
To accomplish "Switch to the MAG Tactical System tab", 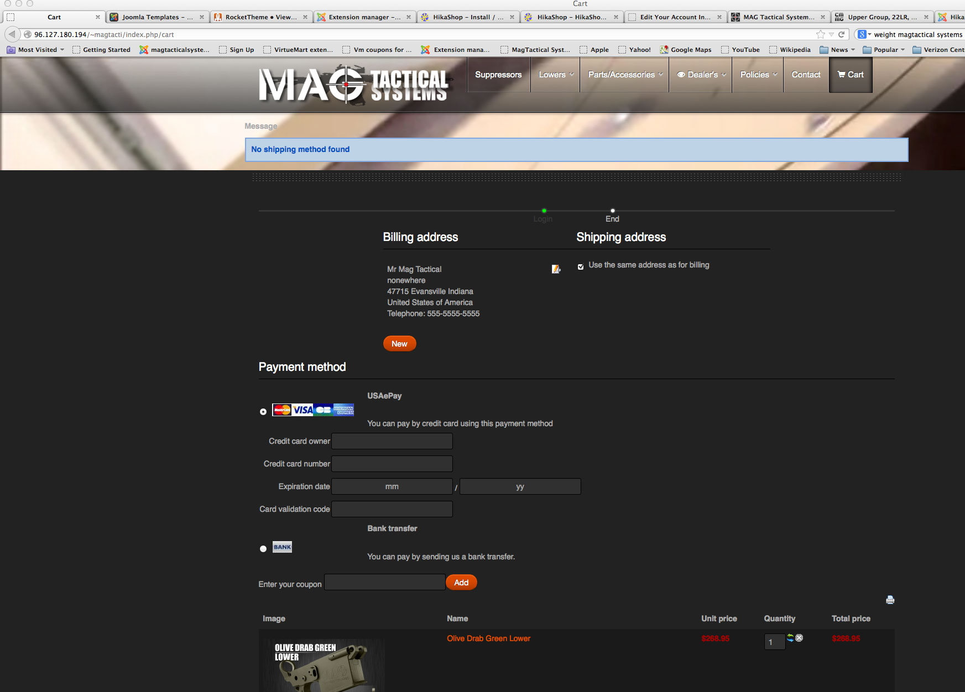I will 779,17.
